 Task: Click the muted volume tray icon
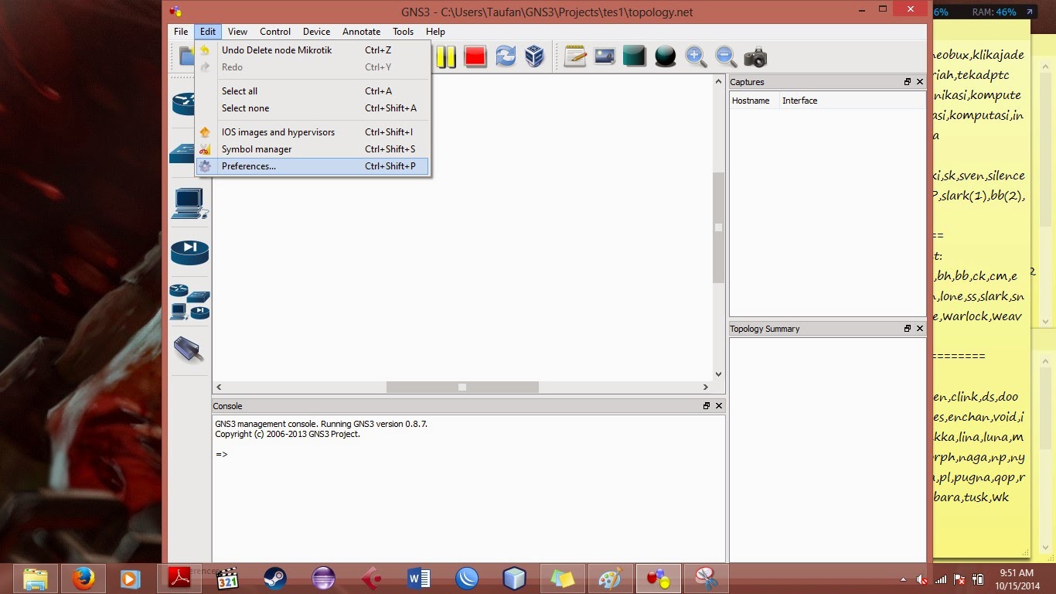(921, 579)
